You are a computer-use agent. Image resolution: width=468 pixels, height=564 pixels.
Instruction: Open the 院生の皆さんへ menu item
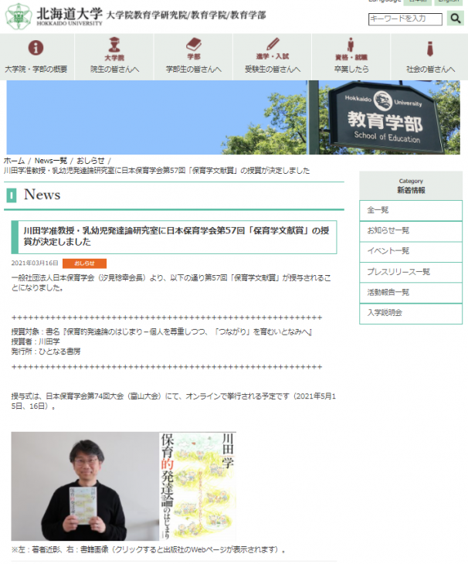pos(114,69)
